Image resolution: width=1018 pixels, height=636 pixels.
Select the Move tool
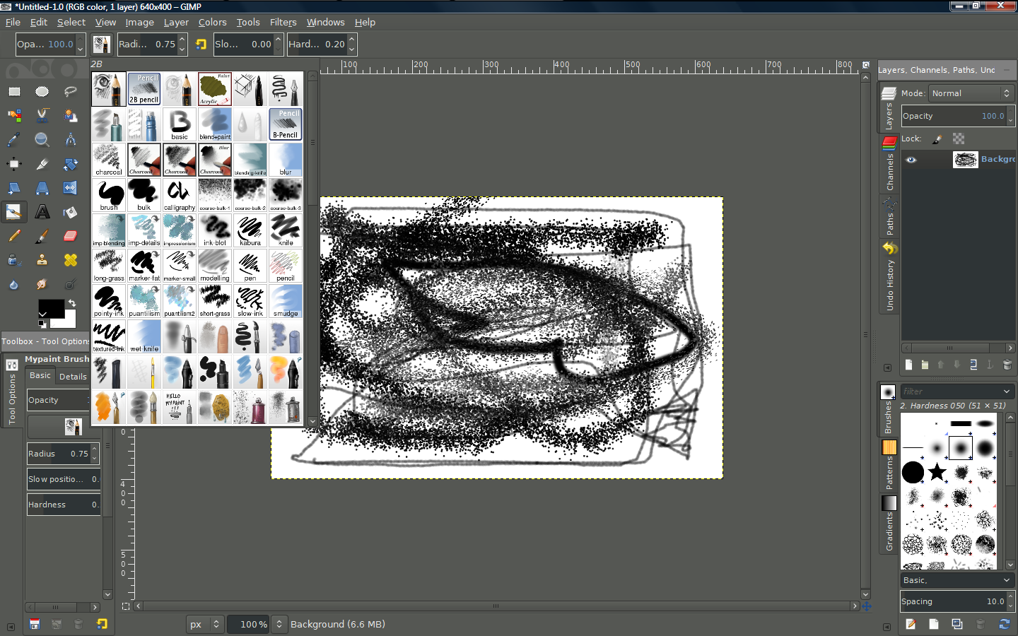pos(14,164)
